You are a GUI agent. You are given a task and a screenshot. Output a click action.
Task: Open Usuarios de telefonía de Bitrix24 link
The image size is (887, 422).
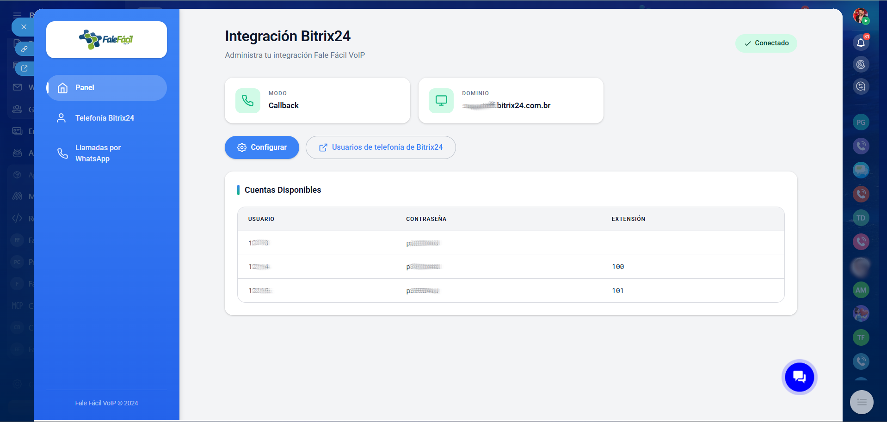click(381, 147)
